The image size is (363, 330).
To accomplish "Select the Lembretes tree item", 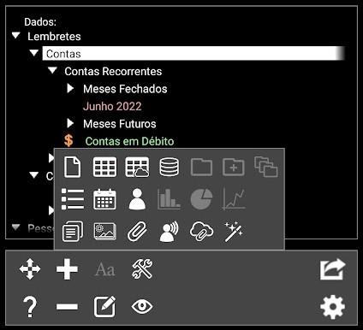I will pyautogui.click(x=54, y=37).
